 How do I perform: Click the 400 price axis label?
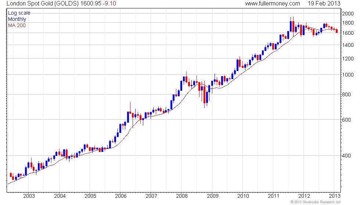point(346,156)
